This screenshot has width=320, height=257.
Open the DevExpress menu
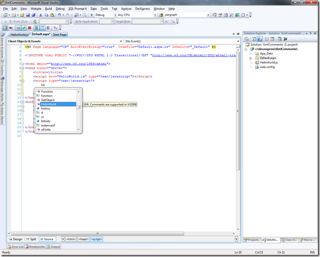click(143, 9)
